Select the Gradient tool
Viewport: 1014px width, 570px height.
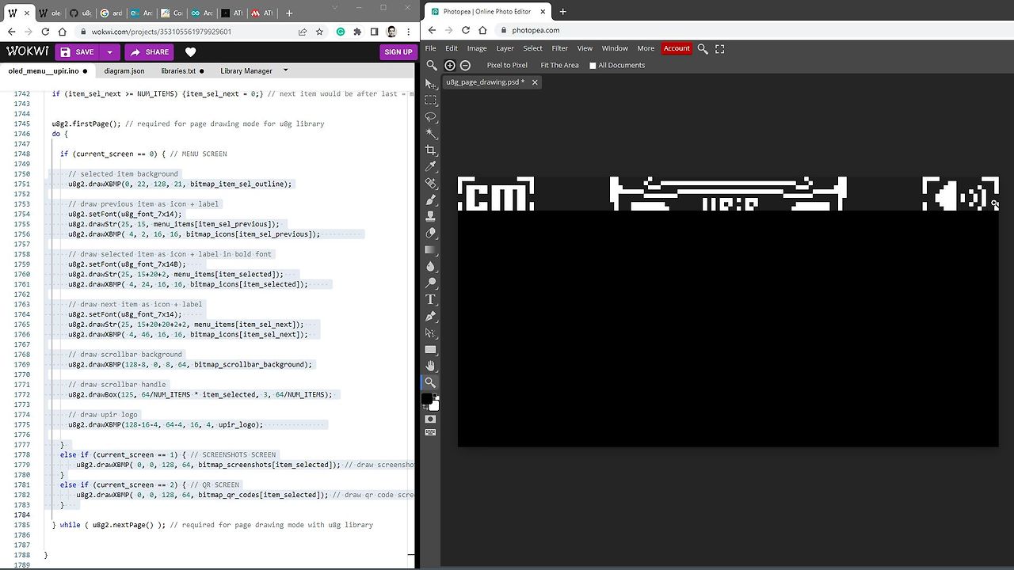tap(431, 249)
